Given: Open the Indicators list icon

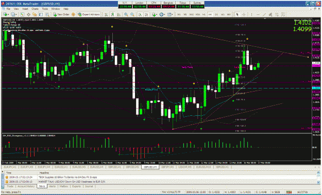Looking at the screenshot, I should (x=154, y=14).
